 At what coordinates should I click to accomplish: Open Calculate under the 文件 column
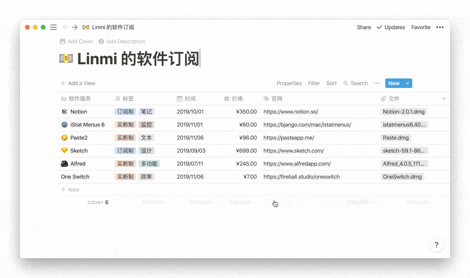coord(420,202)
